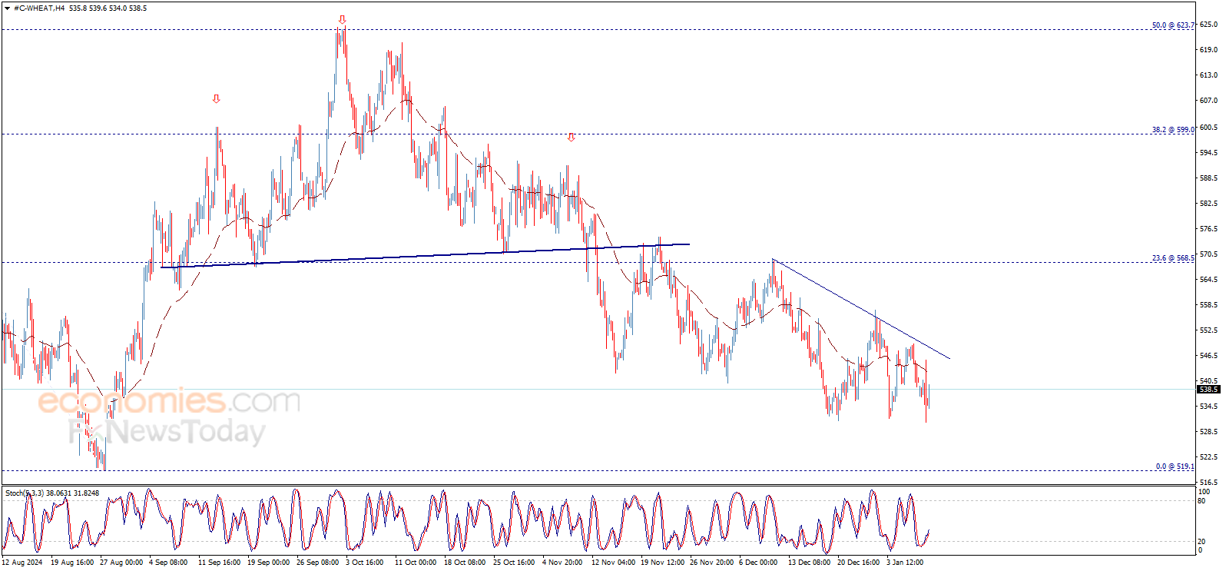Click the '3 Oct 16:00' date label
The height and width of the screenshot is (571, 1226).
tap(365, 563)
